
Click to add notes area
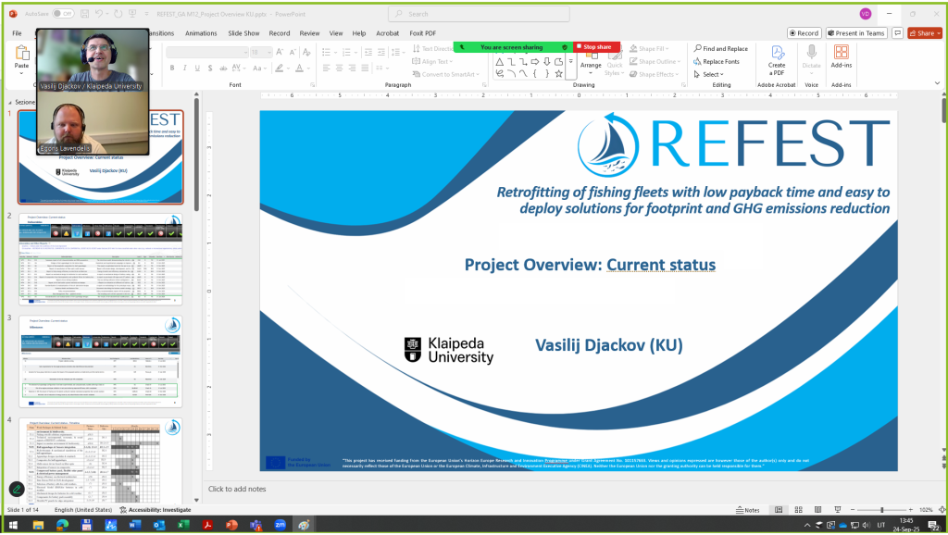coord(237,489)
